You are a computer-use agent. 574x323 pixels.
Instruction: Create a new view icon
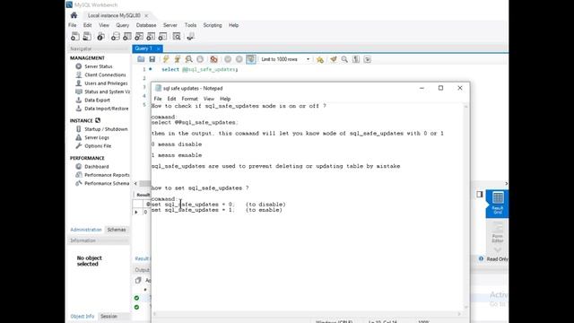tap(139, 36)
